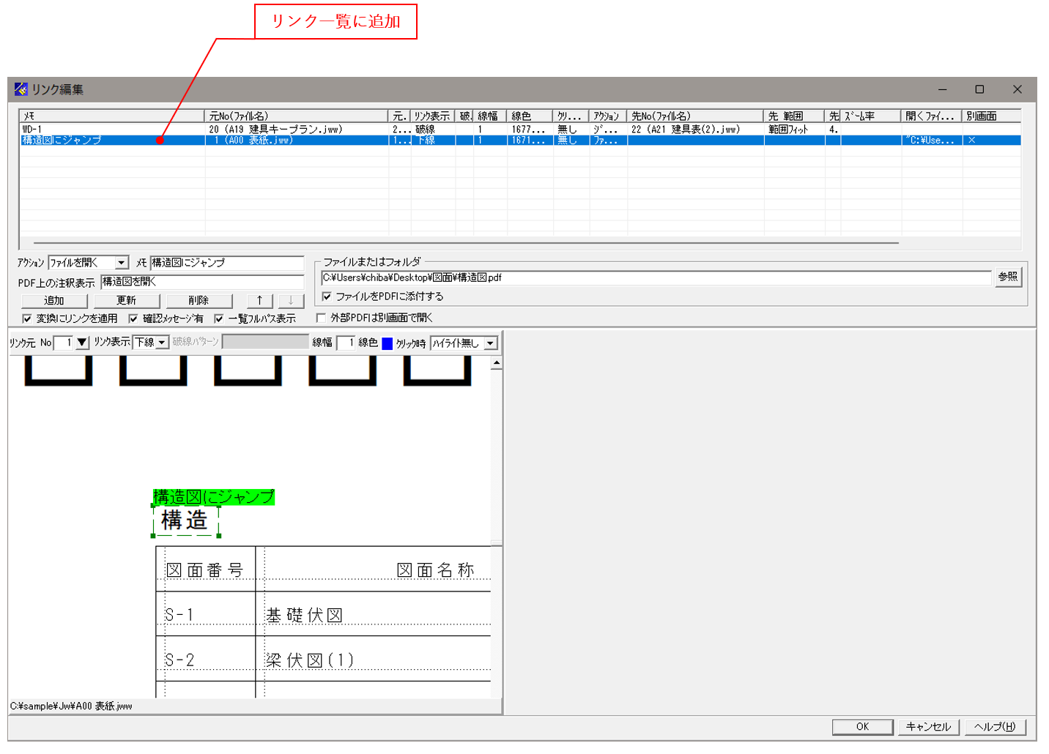Click 参照 to browse for a file
Viewport: 1049px width, 754px height.
coord(1007,277)
